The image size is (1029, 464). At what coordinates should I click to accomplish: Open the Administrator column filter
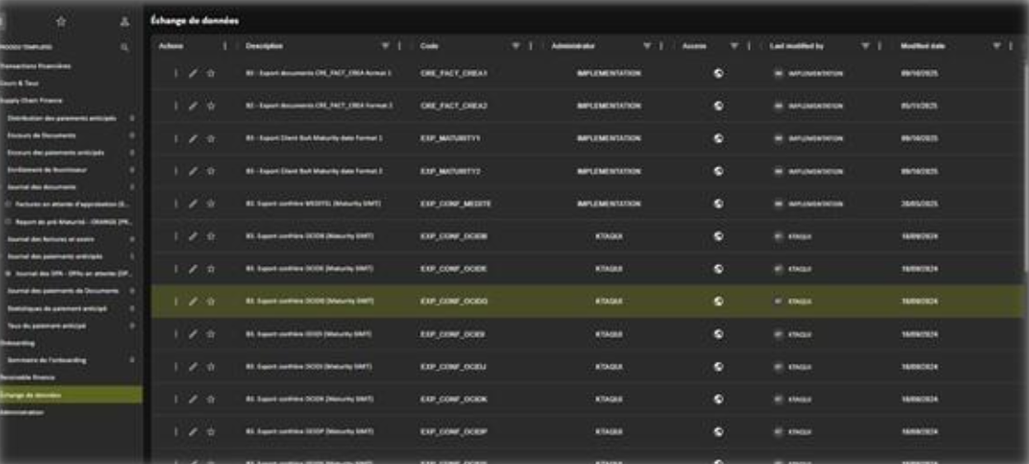coord(647,46)
